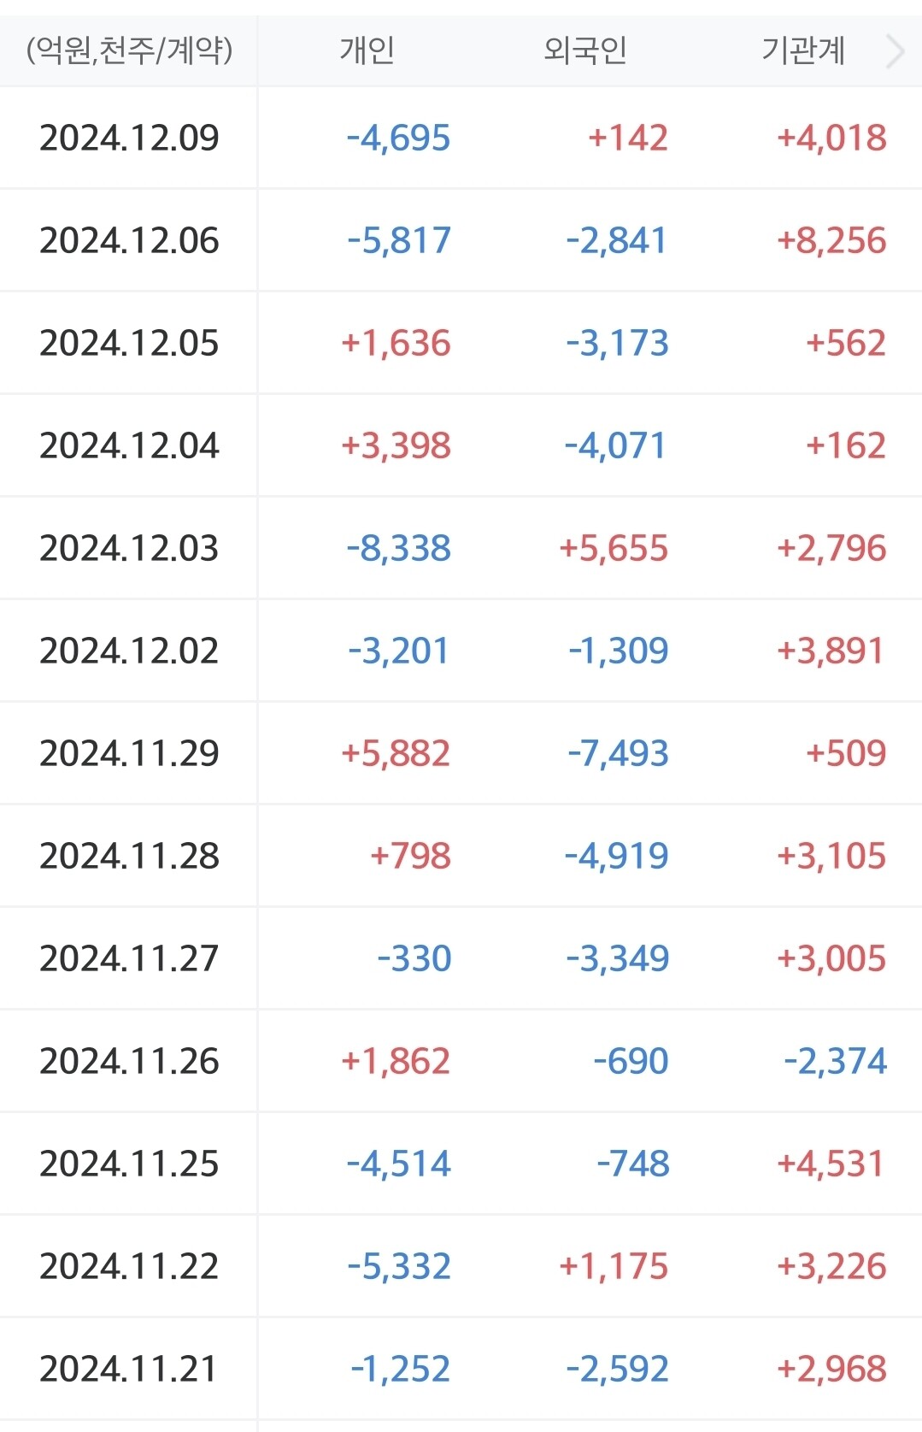The height and width of the screenshot is (1432, 922).
Task: Tap institution value +4,531
Action: coord(831,1164)
